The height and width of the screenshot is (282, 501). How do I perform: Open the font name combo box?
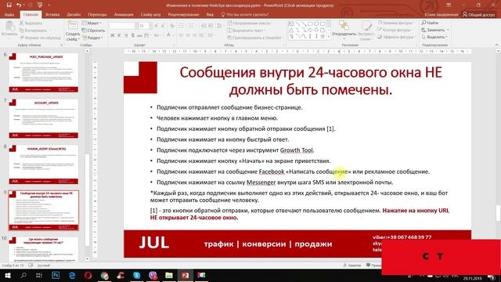tap(123, 26)
